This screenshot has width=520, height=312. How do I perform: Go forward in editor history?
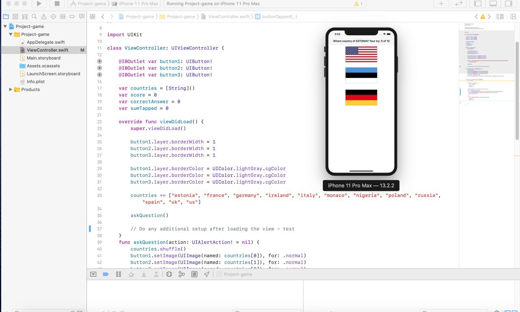point(112,17)
